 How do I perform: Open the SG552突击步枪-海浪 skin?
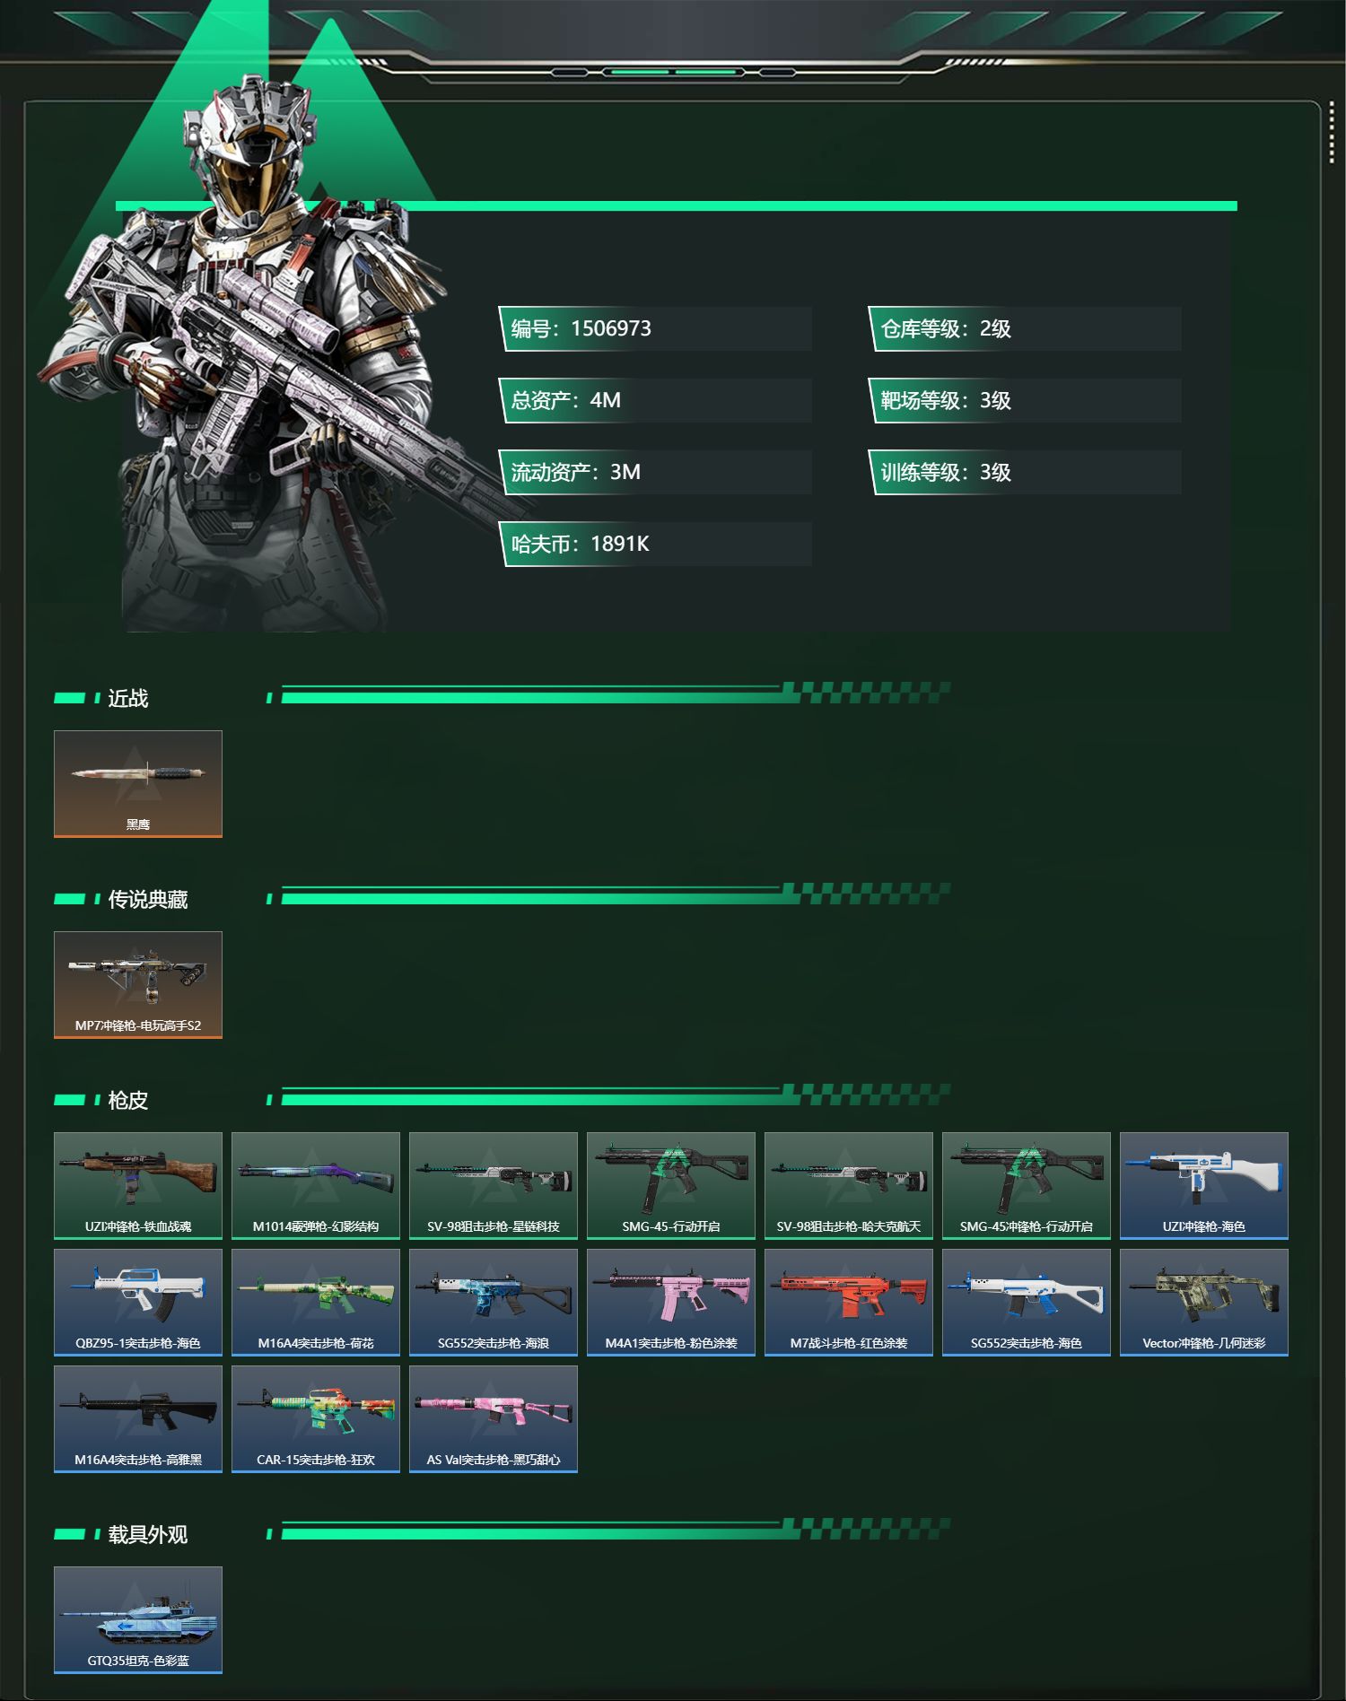point(494,1303)
